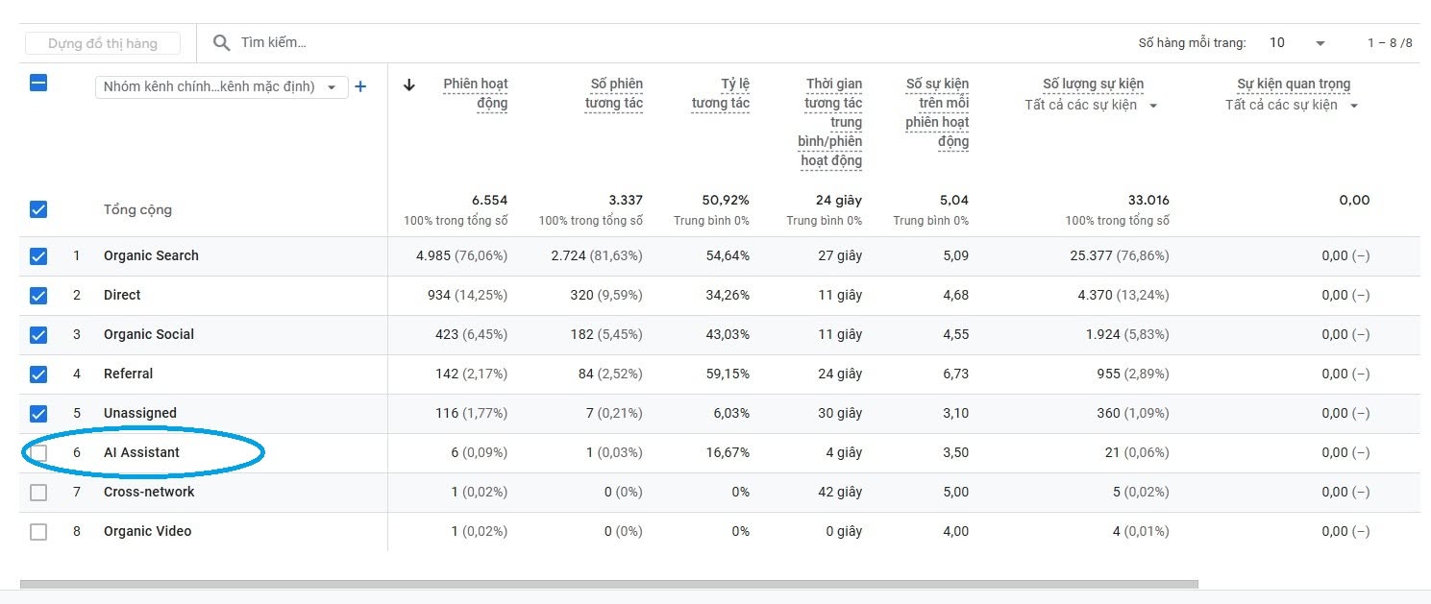Click the search magnifier icon
The image size is (1431, 604).
pyautogui.click(x=221, y=43)
